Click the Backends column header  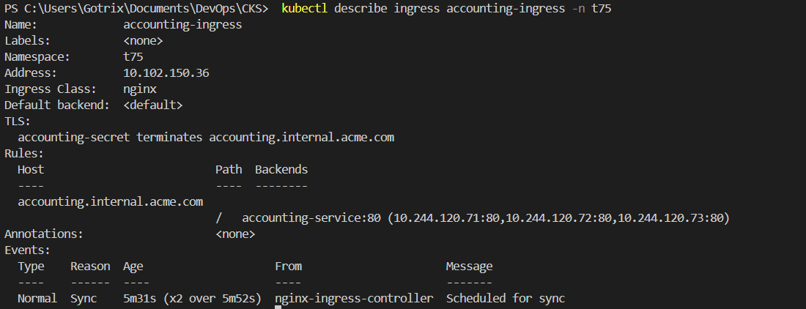[x=281, y=170]
